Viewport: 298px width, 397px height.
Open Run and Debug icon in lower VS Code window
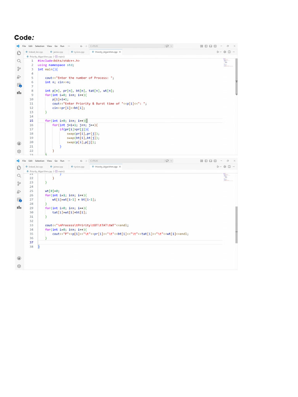19,192
